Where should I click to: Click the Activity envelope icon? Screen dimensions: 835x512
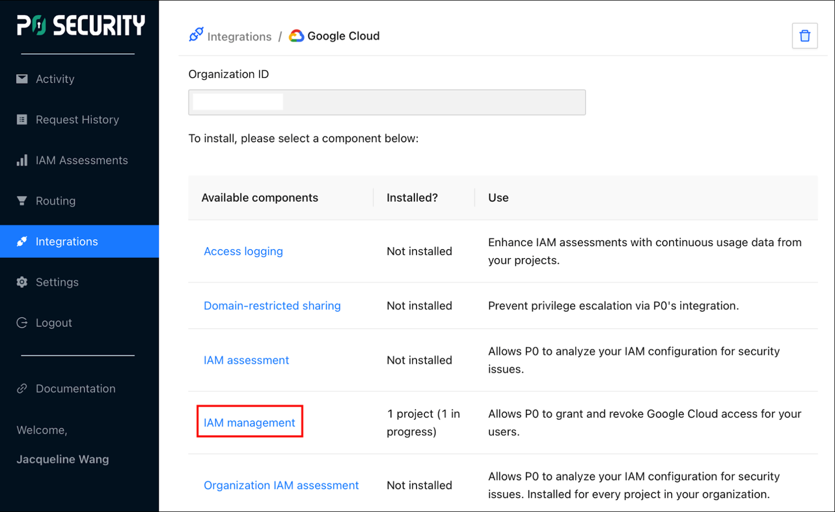[22, 79]
